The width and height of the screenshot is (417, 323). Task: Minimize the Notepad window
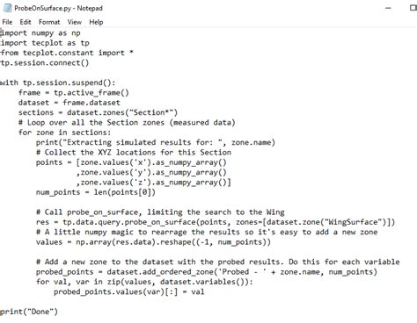click(x=388, y=8)
